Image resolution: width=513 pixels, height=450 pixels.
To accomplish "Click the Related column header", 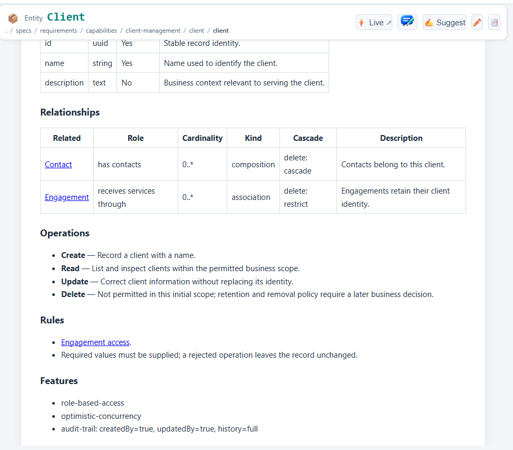I will 67,138.
